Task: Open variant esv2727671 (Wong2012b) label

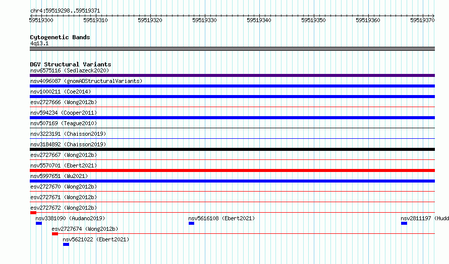Action: coord(64,197)
